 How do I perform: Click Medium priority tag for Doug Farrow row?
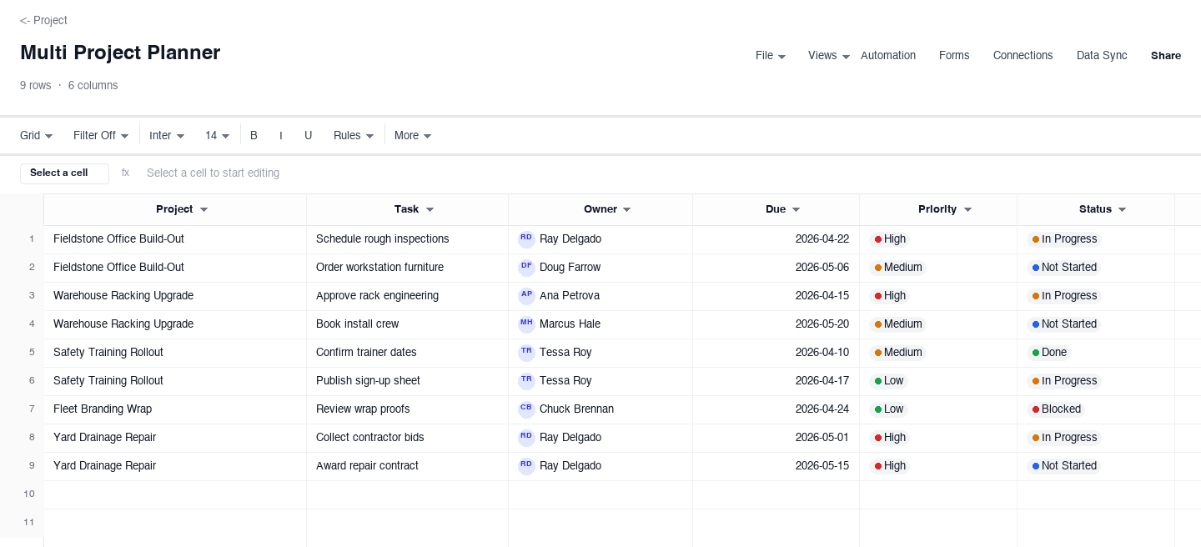897,268
